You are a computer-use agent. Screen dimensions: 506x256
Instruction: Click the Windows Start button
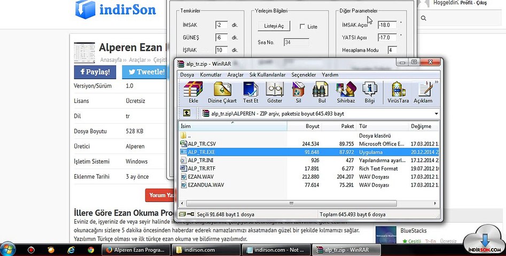coord(7,250)
